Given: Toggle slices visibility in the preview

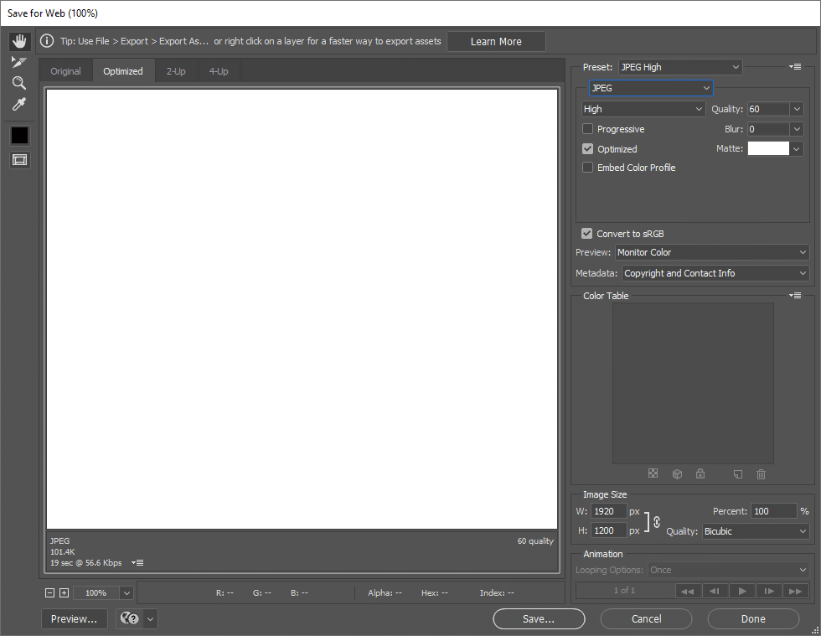Looking at the screenshot, I should [x=19, y=159].
